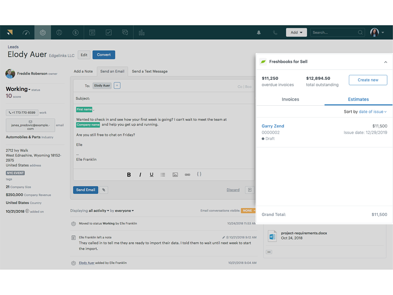This screenshot has width=393, height=295.
Task: Open the Contacts person icon in navbar
Action: (59, 33)
